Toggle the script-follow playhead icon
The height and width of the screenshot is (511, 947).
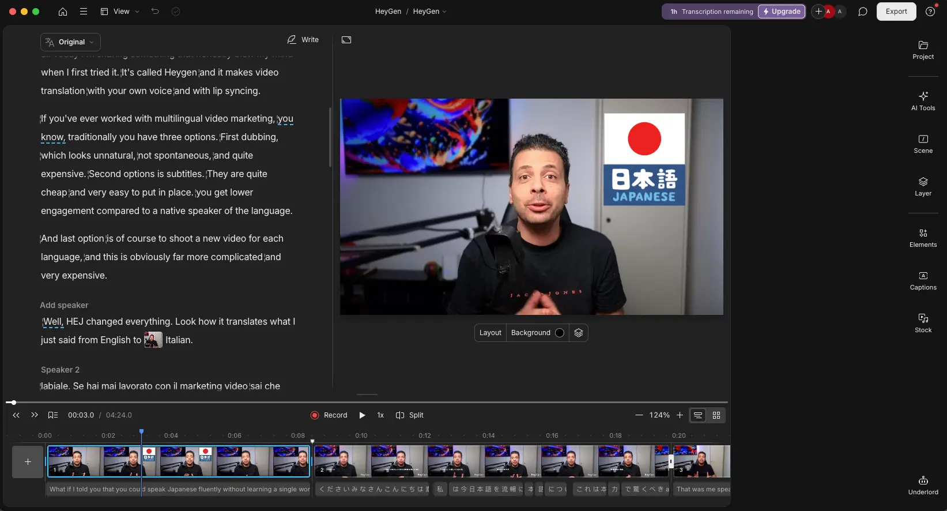coord(53,415)
